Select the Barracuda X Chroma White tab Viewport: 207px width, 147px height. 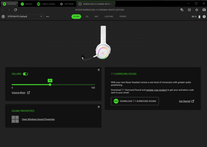pos(96,4)
